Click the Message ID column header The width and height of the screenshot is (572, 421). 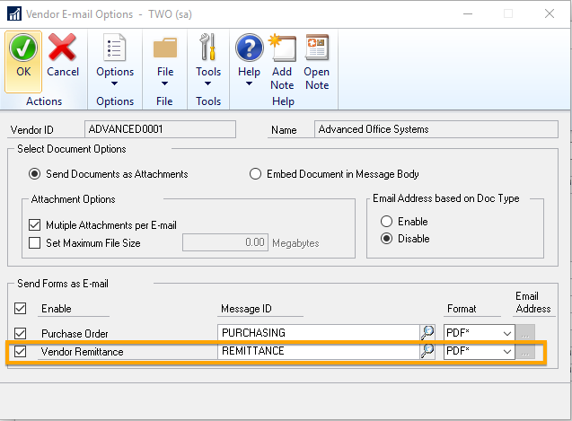(246, 309)
